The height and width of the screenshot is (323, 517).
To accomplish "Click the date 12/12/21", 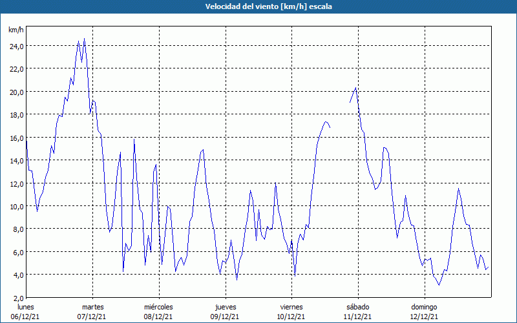I will tap(424, 317).
